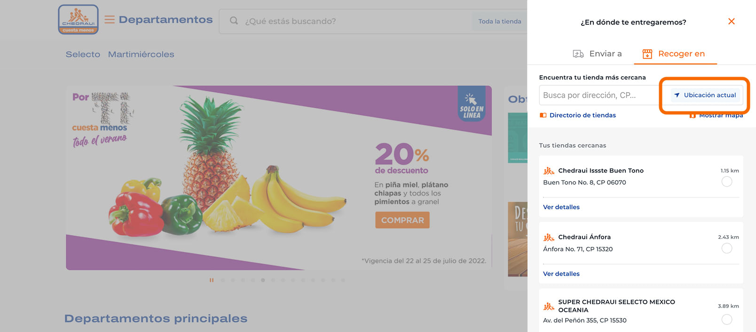This screenshot has width=756, height=332.
Task: Open the Martimiércoles menu item
Action: tap(141, 55)
